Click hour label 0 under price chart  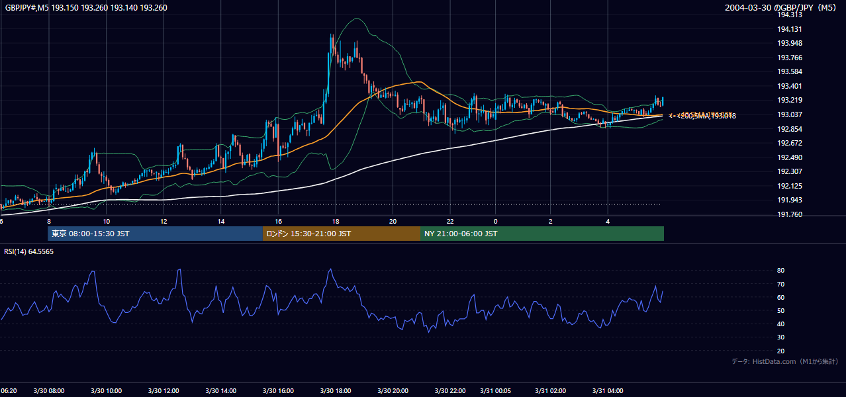(495, 222)
